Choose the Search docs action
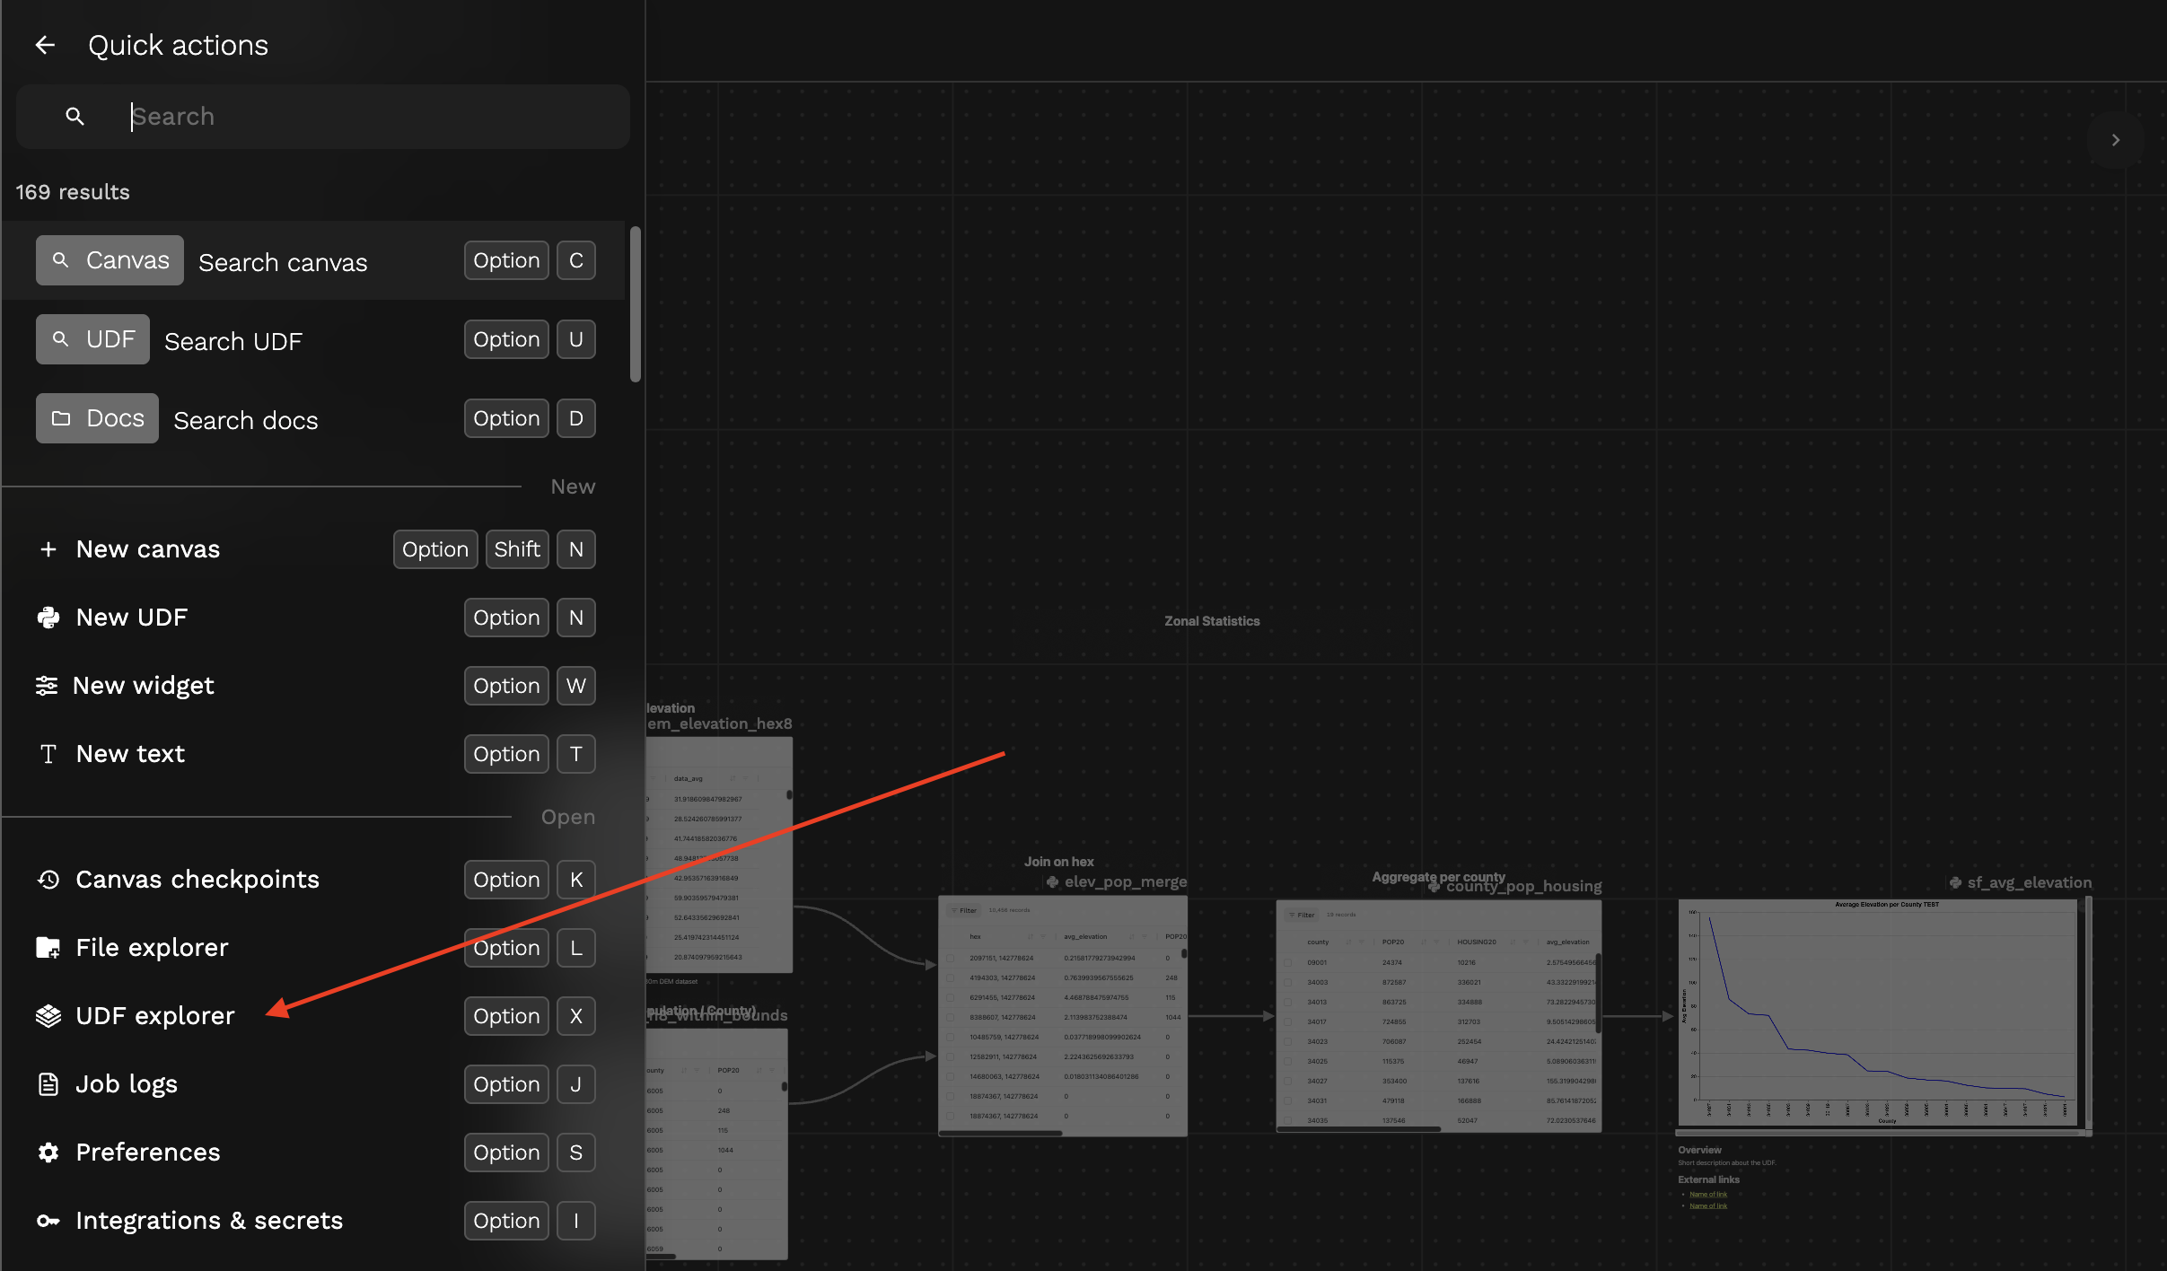 pyautogui.click(x=246, y=420)
